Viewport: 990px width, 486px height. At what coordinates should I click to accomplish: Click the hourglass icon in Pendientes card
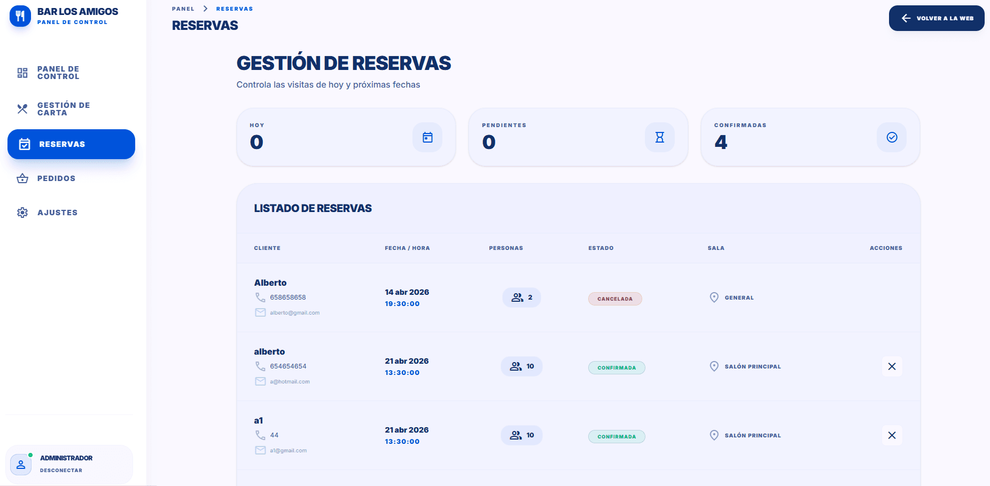(x=660, y=137)
